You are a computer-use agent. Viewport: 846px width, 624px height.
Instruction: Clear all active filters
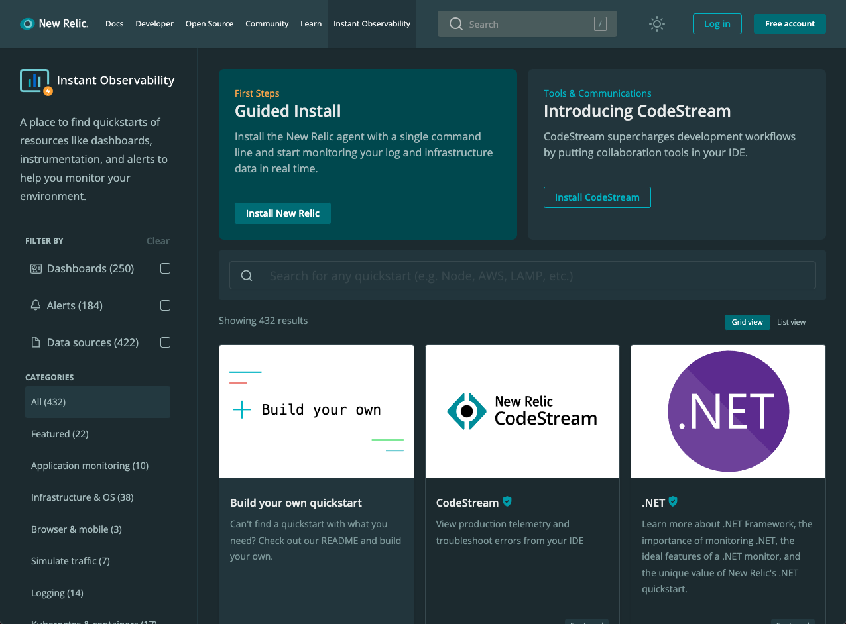158,241
